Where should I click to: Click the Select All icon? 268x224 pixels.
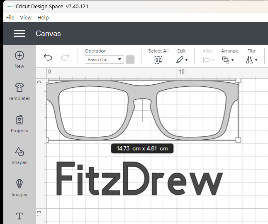(158, 60)
